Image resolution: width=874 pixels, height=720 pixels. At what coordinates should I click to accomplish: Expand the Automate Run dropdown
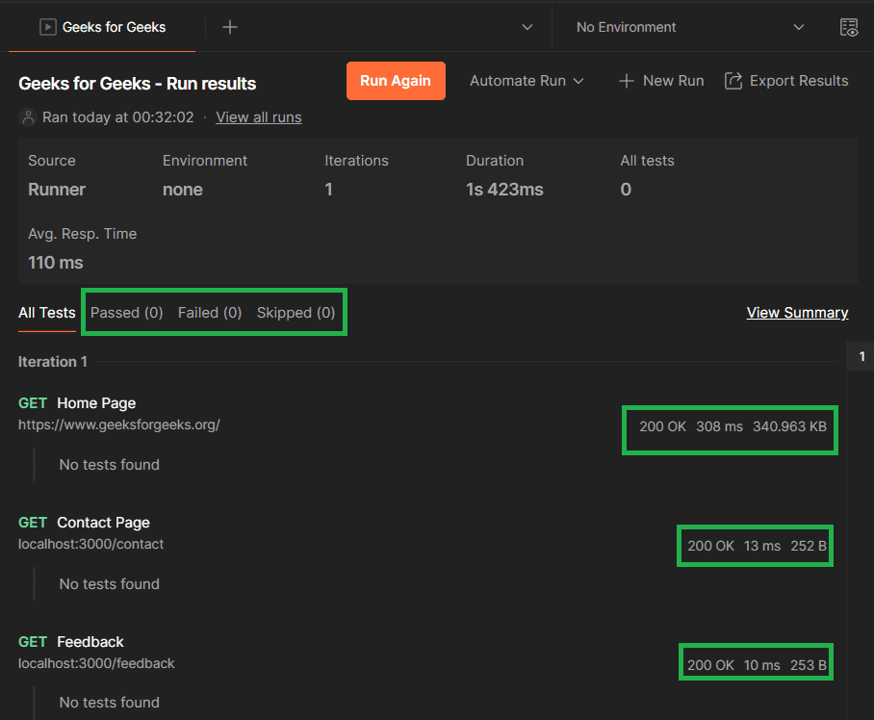(x=527, y=81)
